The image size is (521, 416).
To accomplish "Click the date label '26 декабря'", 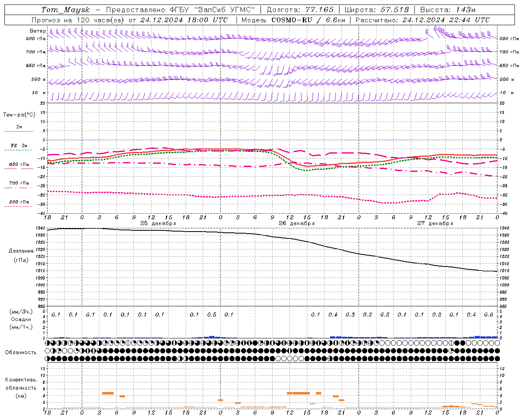I will coord(297,223).
